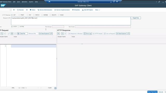Click the HTTP Header button
This screenshot has height=93, width=166.
[x=98, y=34]
